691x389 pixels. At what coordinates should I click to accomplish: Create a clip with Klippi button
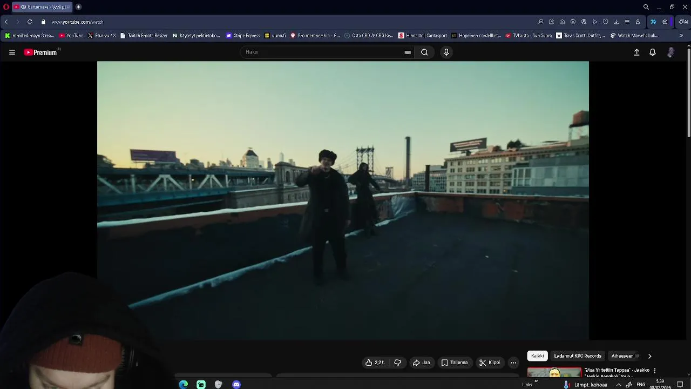(490, 363)
